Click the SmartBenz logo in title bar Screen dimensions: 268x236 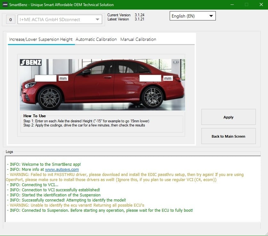point(5,5)
